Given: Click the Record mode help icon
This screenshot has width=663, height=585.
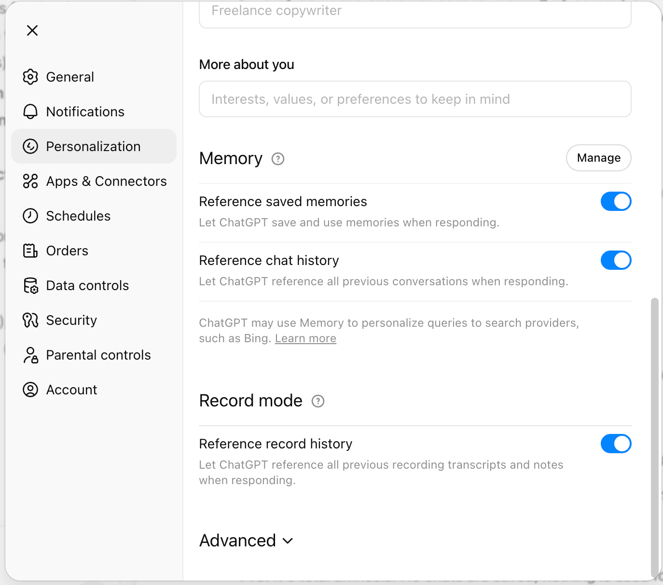Looking at the screenshot, I should (x=318, y=401).
